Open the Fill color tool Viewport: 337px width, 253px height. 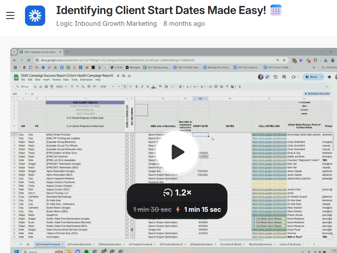pyautogui.click(x=161, y=86)
